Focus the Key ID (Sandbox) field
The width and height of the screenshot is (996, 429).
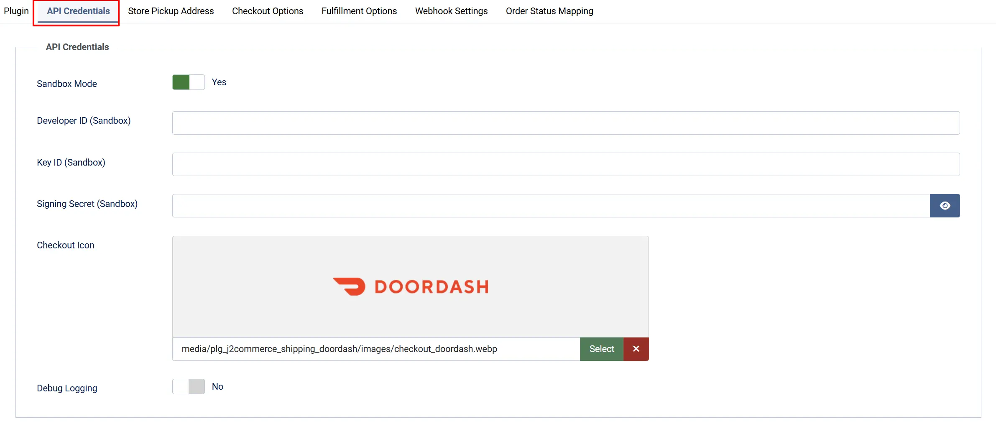tap(566, 164)
